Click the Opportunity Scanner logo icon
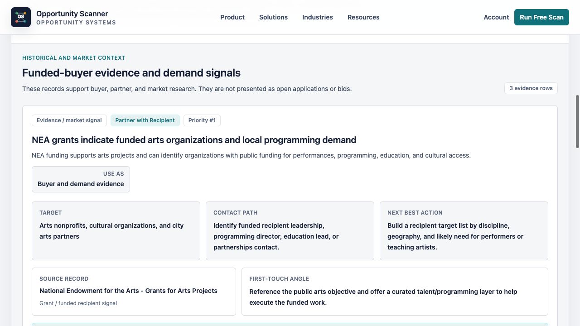 click(x=21, y=17)
